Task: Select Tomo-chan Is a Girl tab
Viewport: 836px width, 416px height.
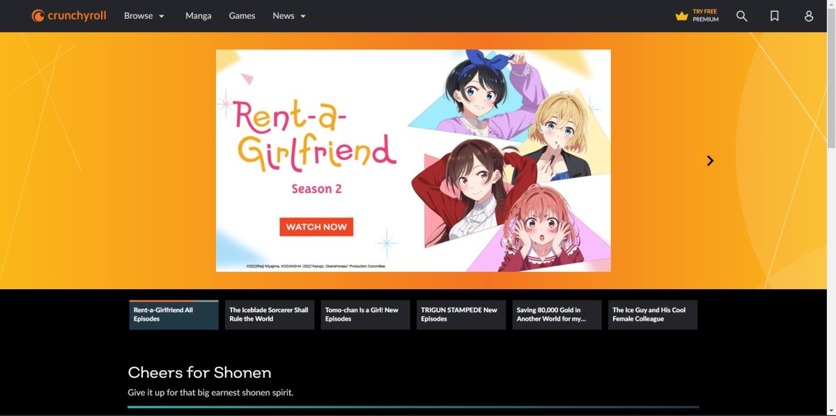Action: 365,315
